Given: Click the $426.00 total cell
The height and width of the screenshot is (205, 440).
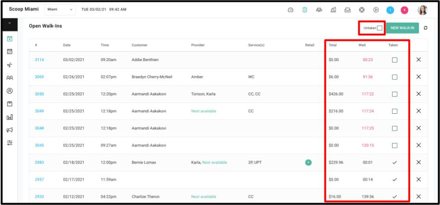Looking at the screenshot, I should tap(336, 94).
